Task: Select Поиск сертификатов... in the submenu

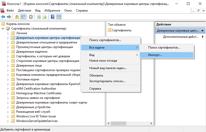Action: point(167,48)
